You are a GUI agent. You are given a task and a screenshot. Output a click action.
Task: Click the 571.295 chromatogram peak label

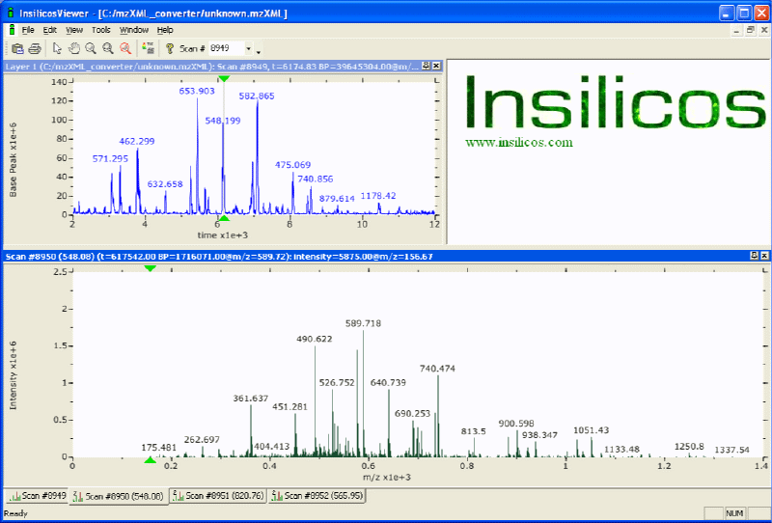tap(110, 158)
